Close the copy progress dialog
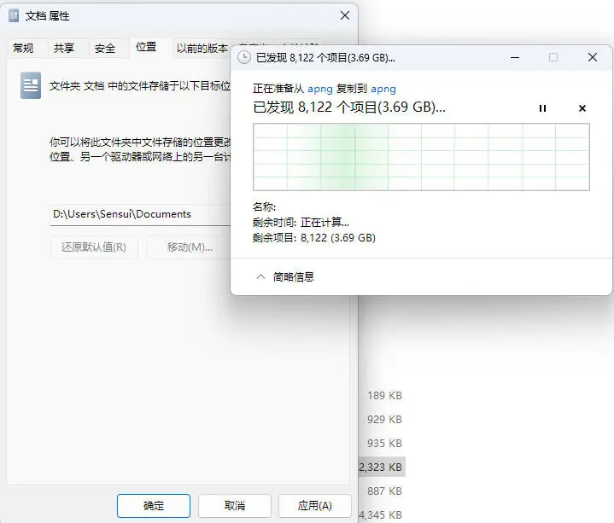Viewport: 614px width, 523px height. pyautogui.click(x=593, y=57)
